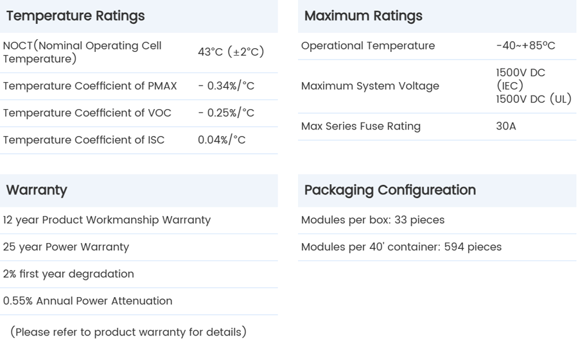Click the Maximum System Voltage label
Image resolution: width=578 pixels, height=358 pixels.
[371, 86]
